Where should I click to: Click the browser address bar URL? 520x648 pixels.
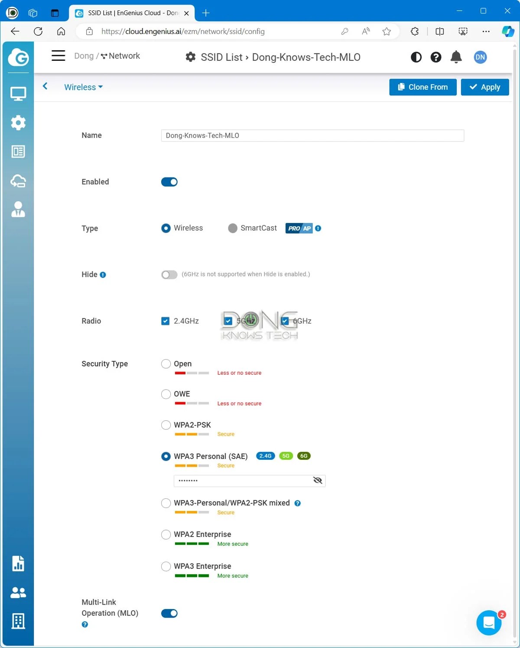183,31
